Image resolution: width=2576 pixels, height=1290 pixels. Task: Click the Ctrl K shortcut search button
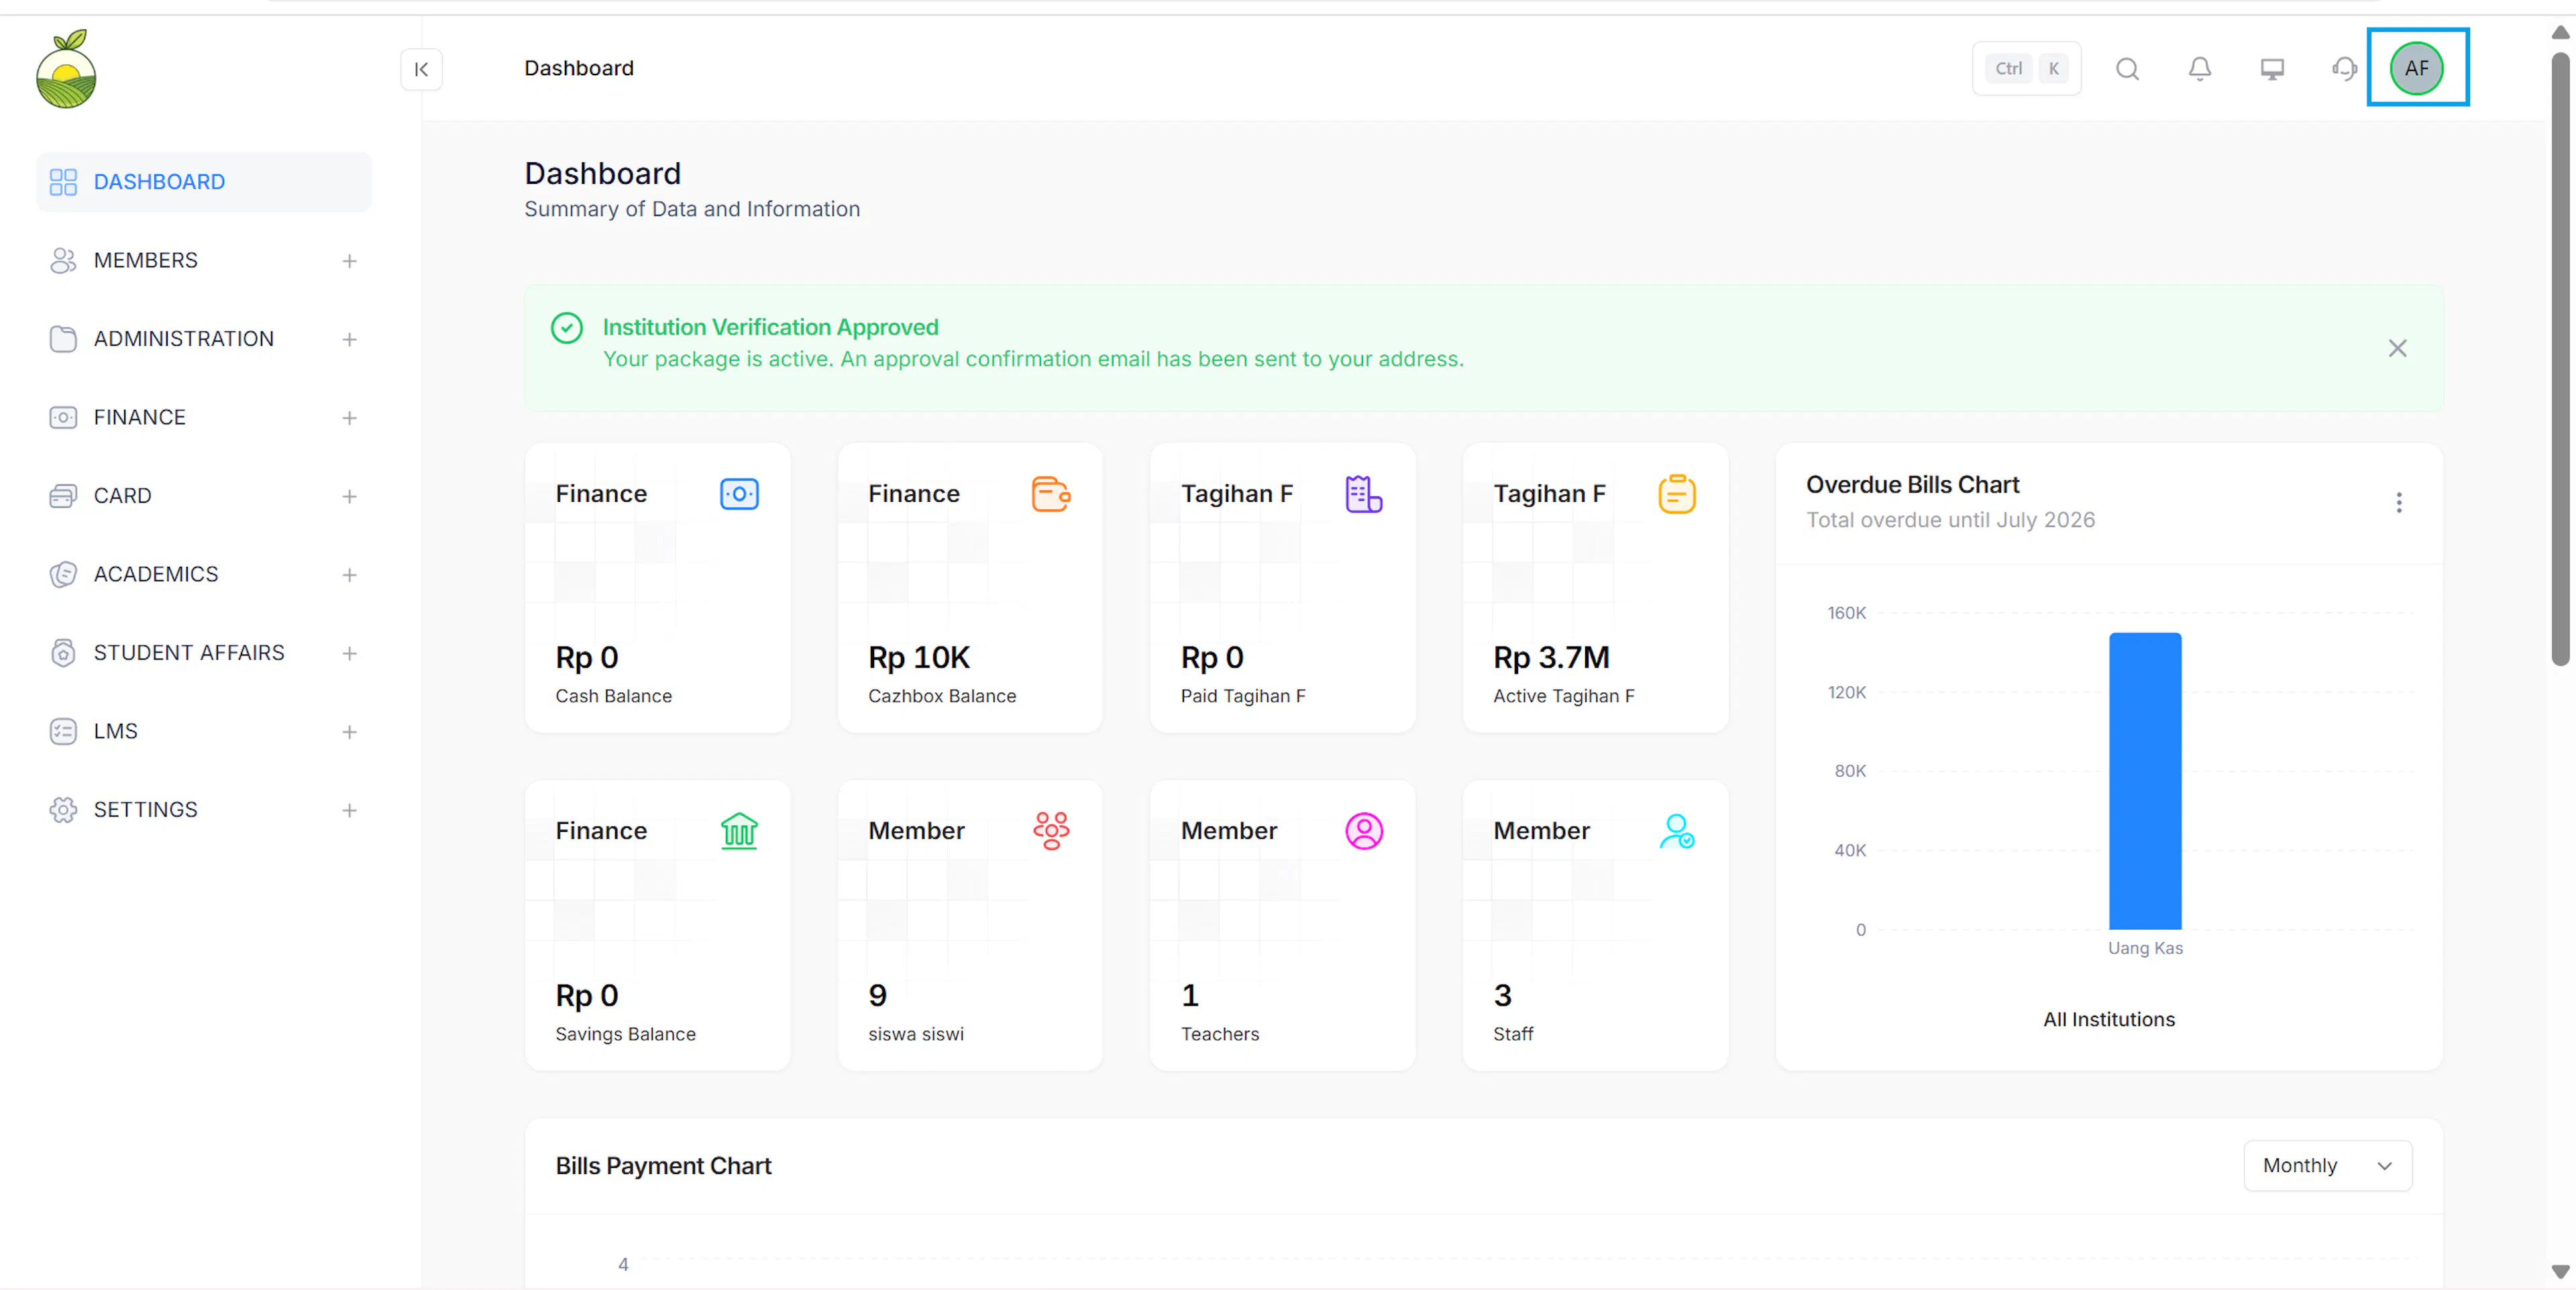[2026, 69]
